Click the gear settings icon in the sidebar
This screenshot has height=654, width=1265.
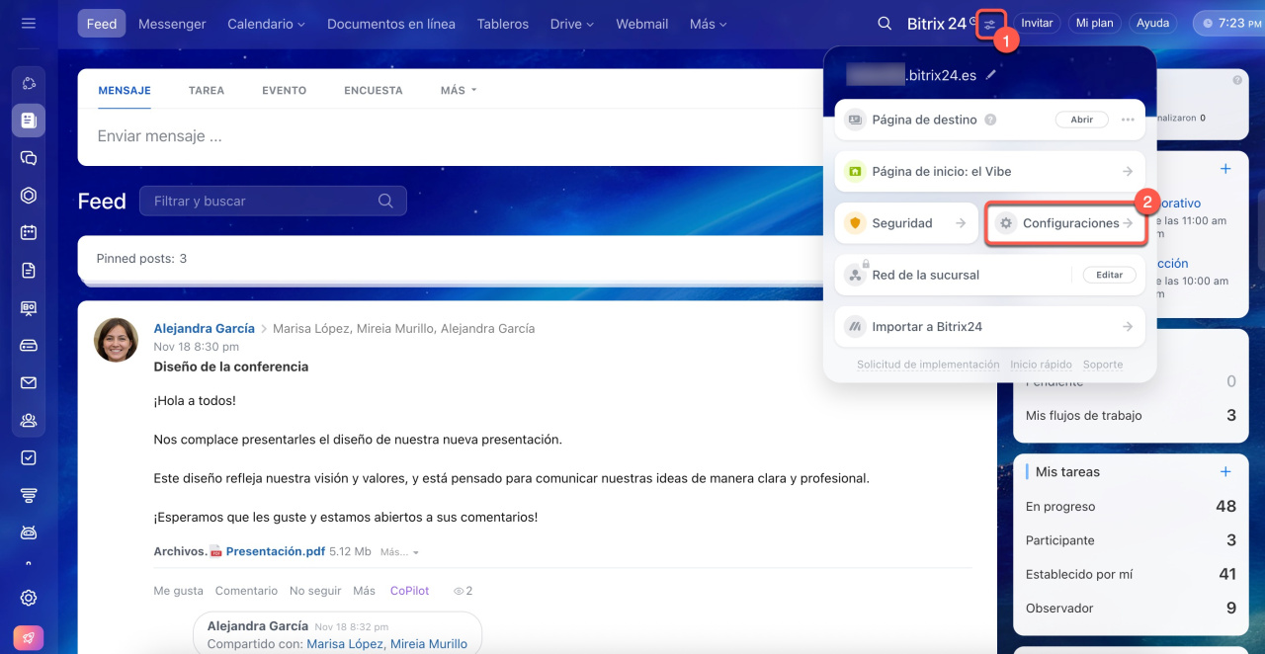click(x=29, y=598)
